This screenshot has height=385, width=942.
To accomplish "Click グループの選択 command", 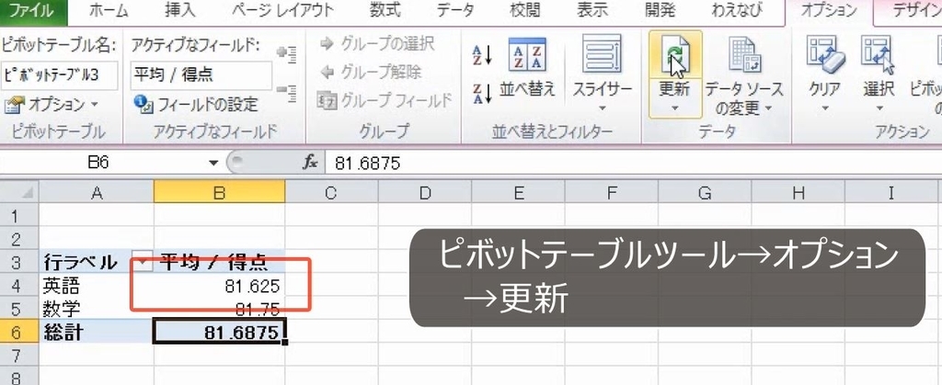I will 377,43.
